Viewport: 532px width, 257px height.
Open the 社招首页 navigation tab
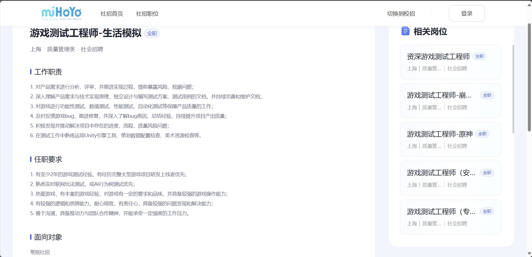pyautogui.click(x=112, y=14)
